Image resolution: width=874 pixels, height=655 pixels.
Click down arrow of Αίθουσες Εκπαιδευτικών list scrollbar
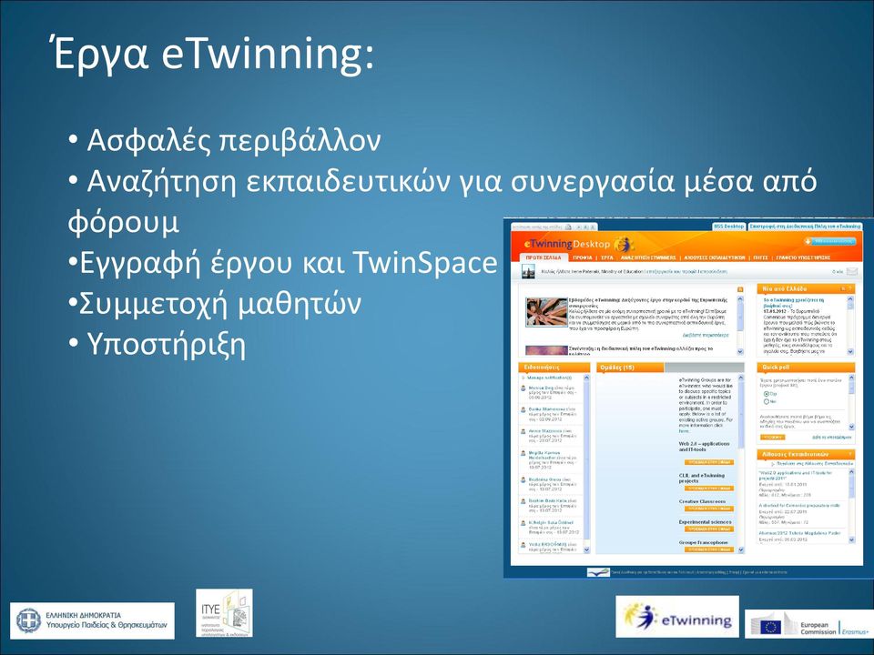(x=851, y=539)
